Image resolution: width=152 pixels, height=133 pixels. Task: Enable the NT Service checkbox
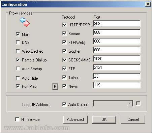(17, 119)
